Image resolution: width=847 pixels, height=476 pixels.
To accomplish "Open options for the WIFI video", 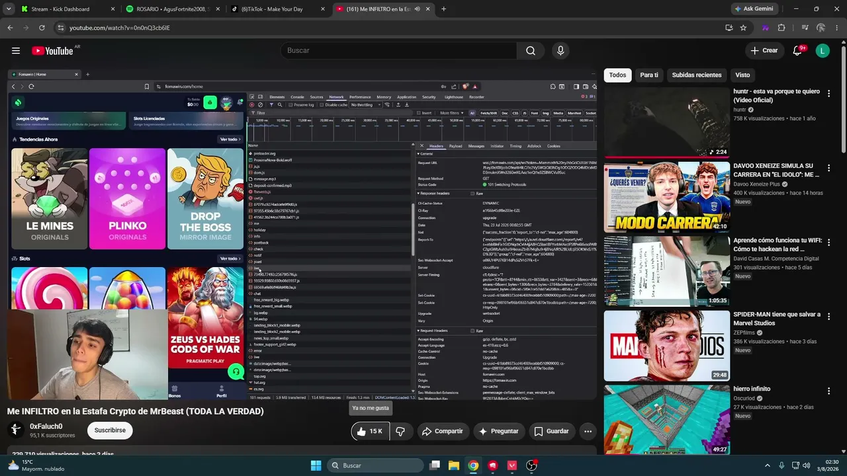I will pos(828,243).
